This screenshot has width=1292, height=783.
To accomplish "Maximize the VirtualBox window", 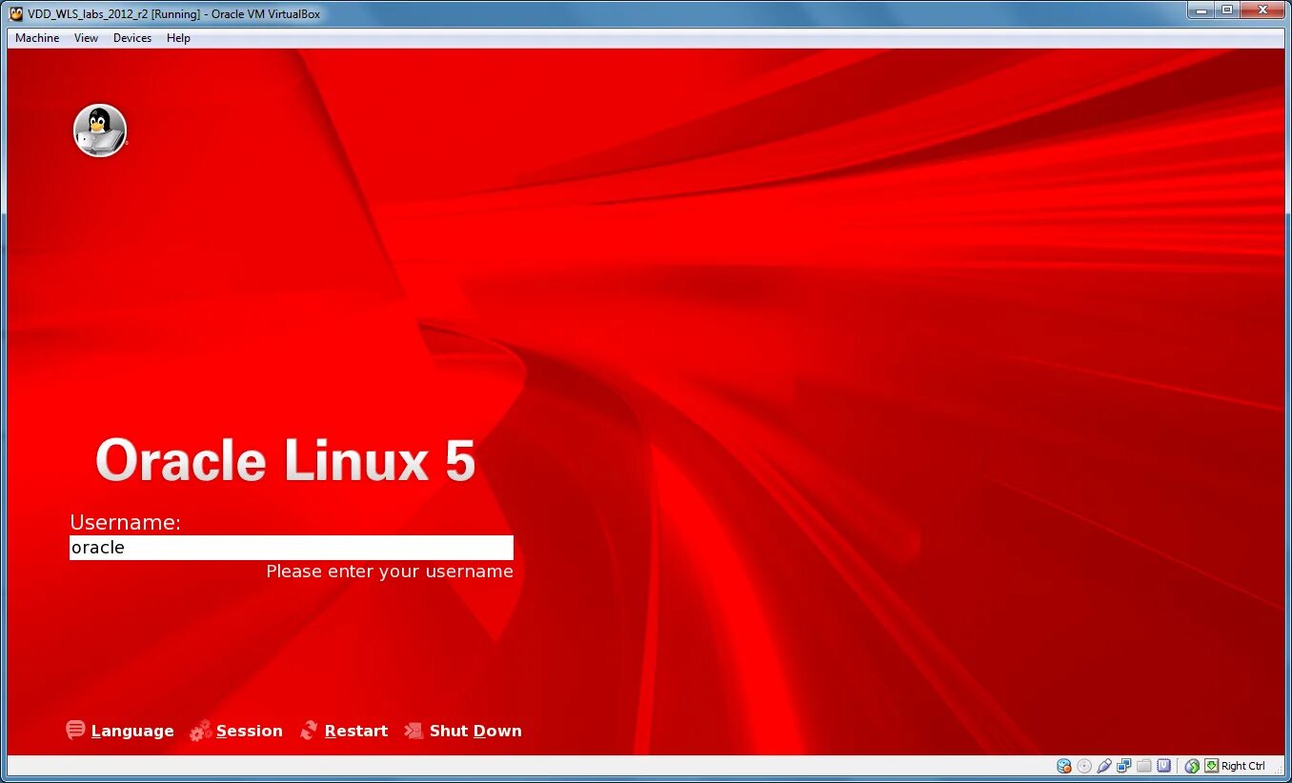I will tap(1227, 10).
